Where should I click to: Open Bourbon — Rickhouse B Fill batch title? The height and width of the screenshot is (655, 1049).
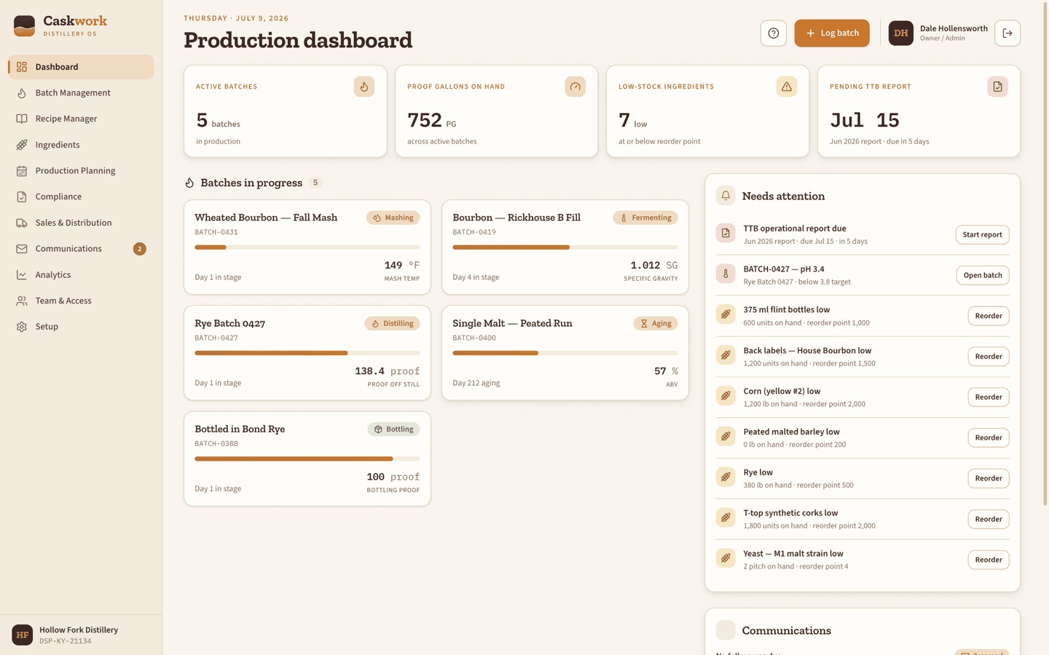(x=516, y=218)
